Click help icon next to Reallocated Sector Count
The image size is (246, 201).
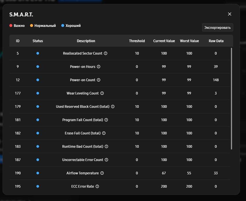point(106,53)
